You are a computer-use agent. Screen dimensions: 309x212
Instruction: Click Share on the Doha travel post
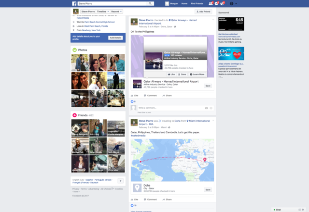click(167, 200)
